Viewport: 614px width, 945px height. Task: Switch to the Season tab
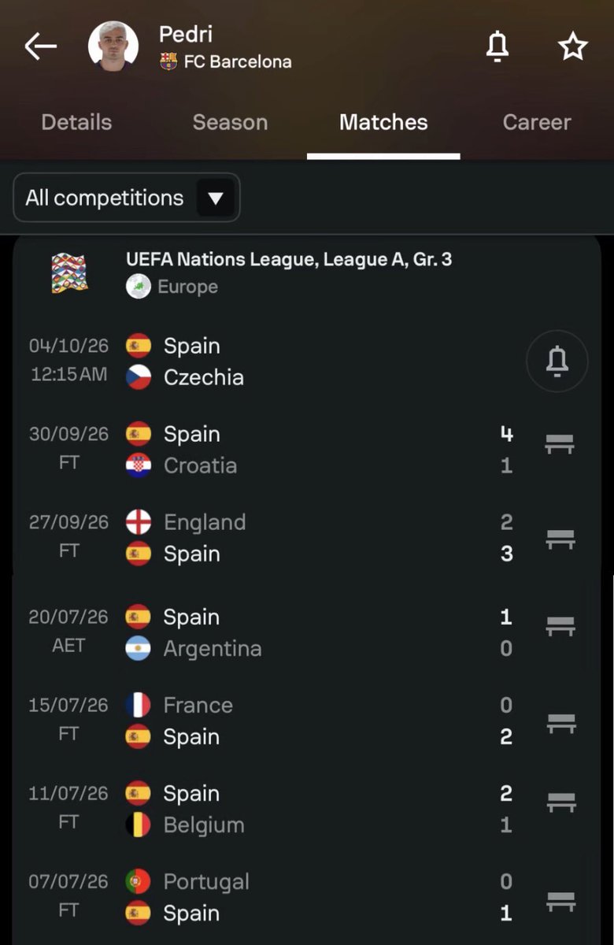click(230, 122)
